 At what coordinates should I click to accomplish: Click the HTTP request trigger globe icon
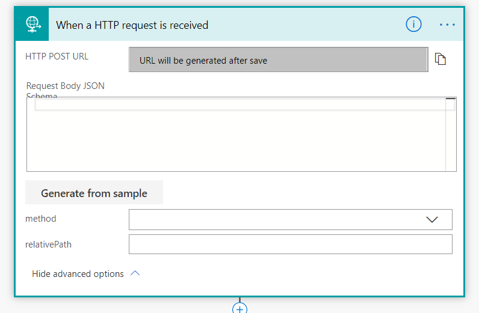(32, 25)
